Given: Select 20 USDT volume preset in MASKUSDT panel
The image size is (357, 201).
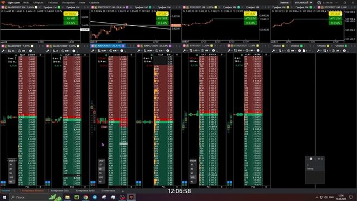Looking at the screenshot, I should pos(11,165).
